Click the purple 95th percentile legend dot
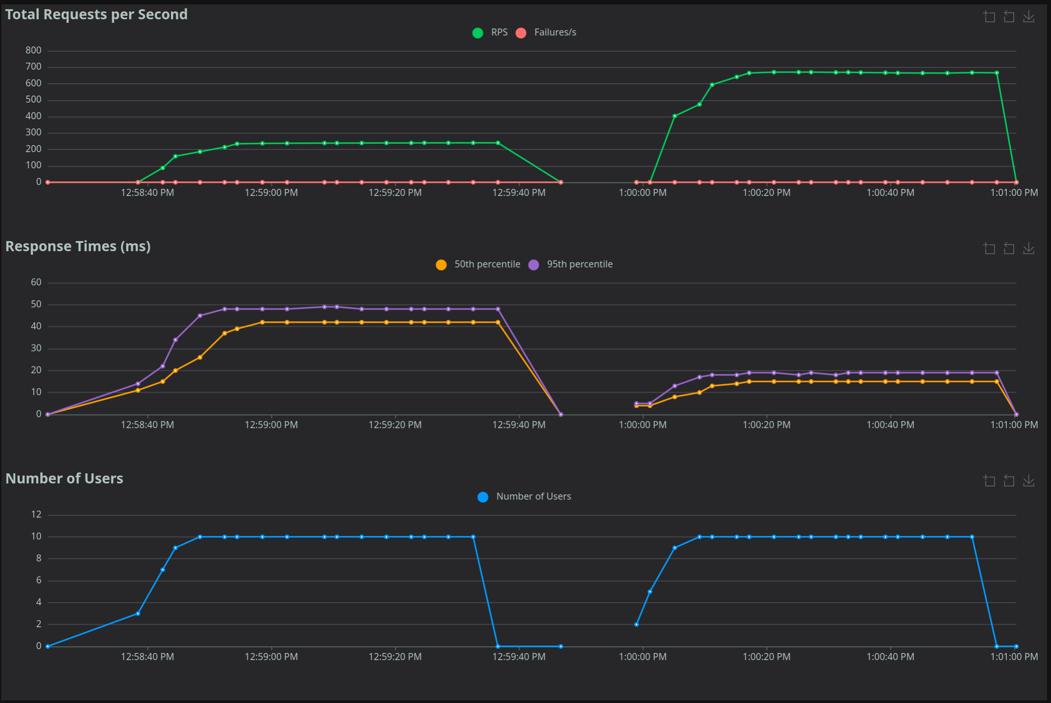The image size is (1051, 703). [533, 265]
